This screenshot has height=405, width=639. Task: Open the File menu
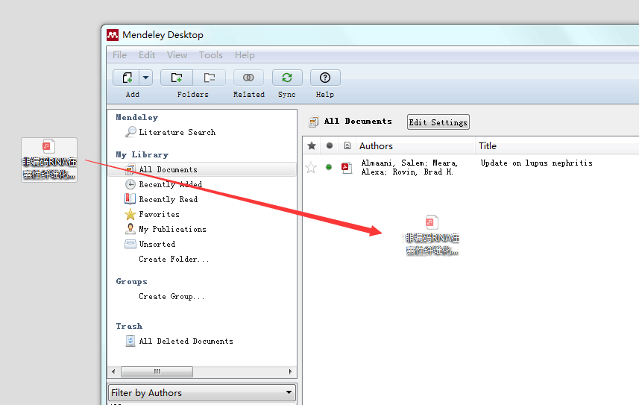[119, 55]
